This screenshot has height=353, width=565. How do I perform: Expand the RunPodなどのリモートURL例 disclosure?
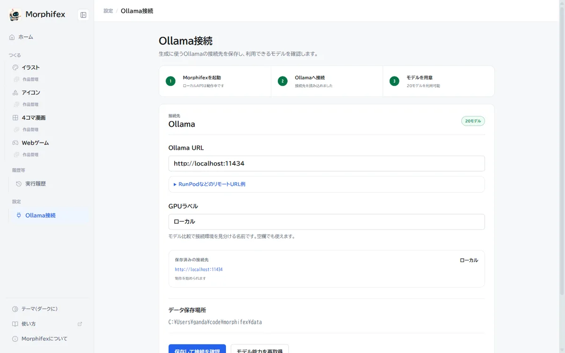click(x=210, y=185)
